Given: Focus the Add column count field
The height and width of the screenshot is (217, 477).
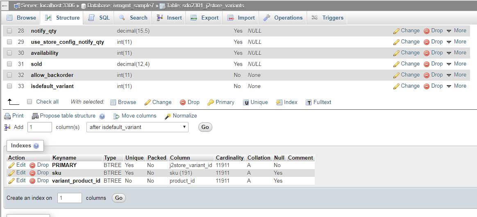Looking at the screenshot, I should coord(40,127).
